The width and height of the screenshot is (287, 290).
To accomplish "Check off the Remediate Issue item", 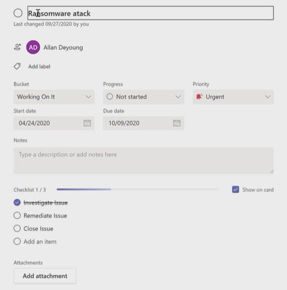I will [x=17, y=215].
